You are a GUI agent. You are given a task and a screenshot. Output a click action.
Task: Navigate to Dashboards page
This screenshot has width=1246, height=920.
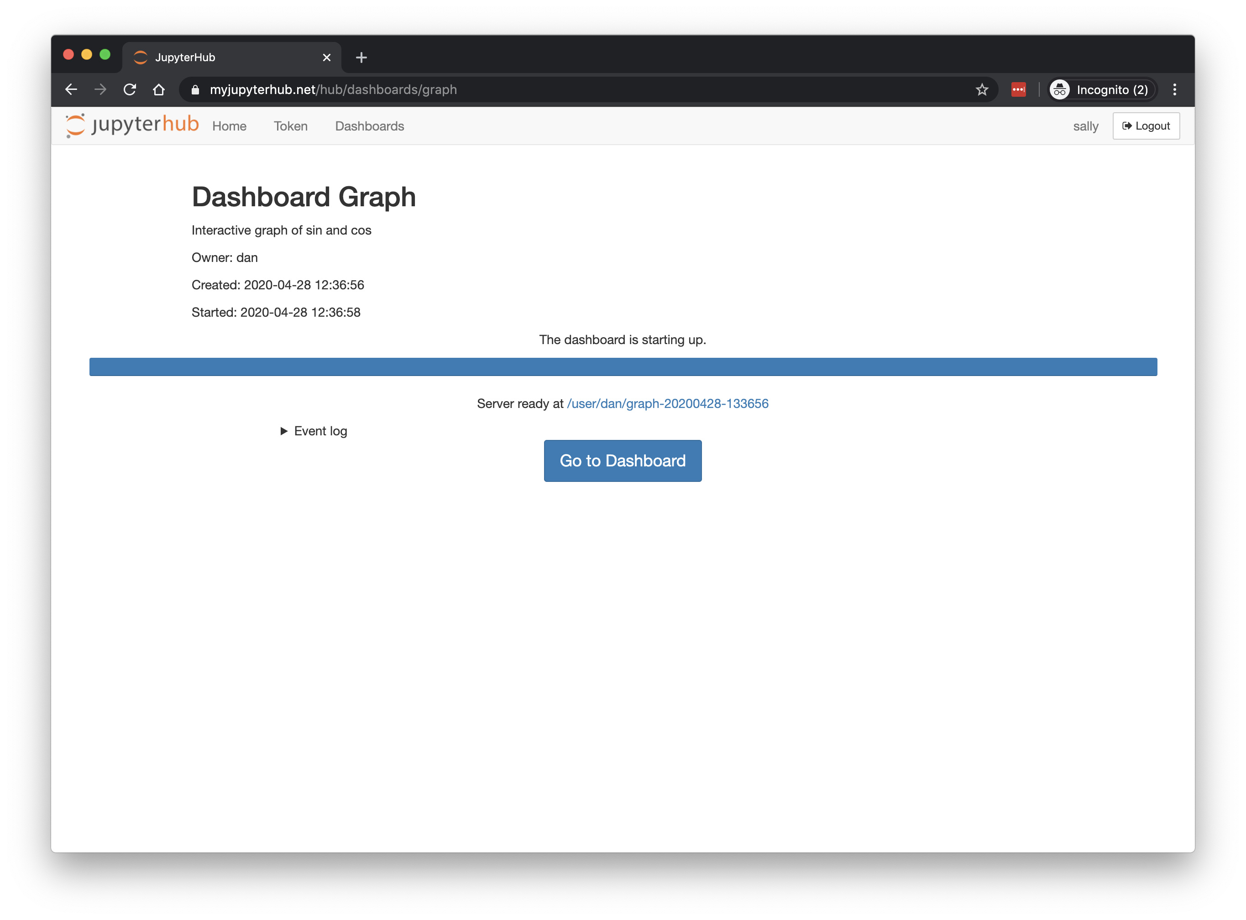(369, 126)
